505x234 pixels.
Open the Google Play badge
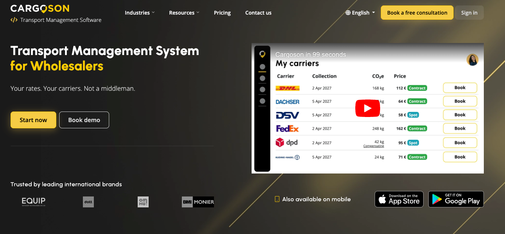456,199
